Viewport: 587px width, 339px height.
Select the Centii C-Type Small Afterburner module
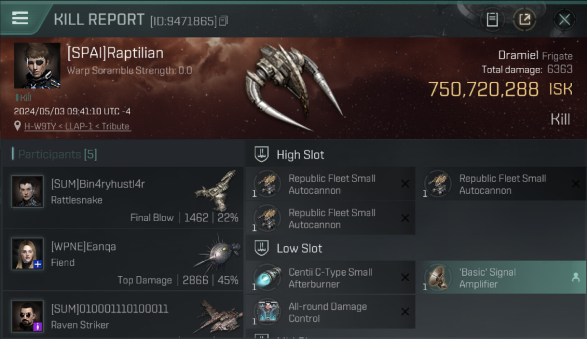331,278
